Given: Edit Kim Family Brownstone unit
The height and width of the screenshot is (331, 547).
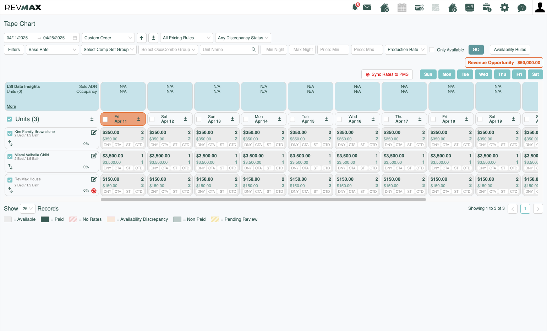Looking at the screenshot, I should 94,133.
